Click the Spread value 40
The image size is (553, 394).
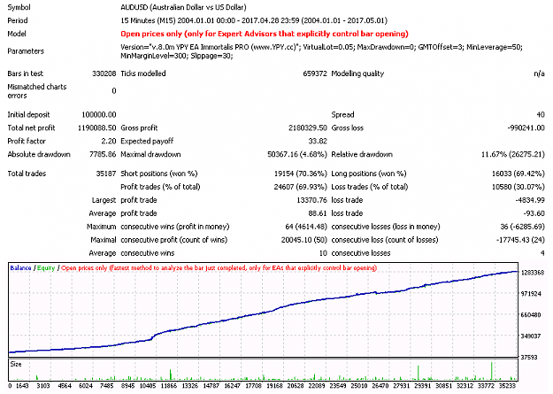point(541,115)
